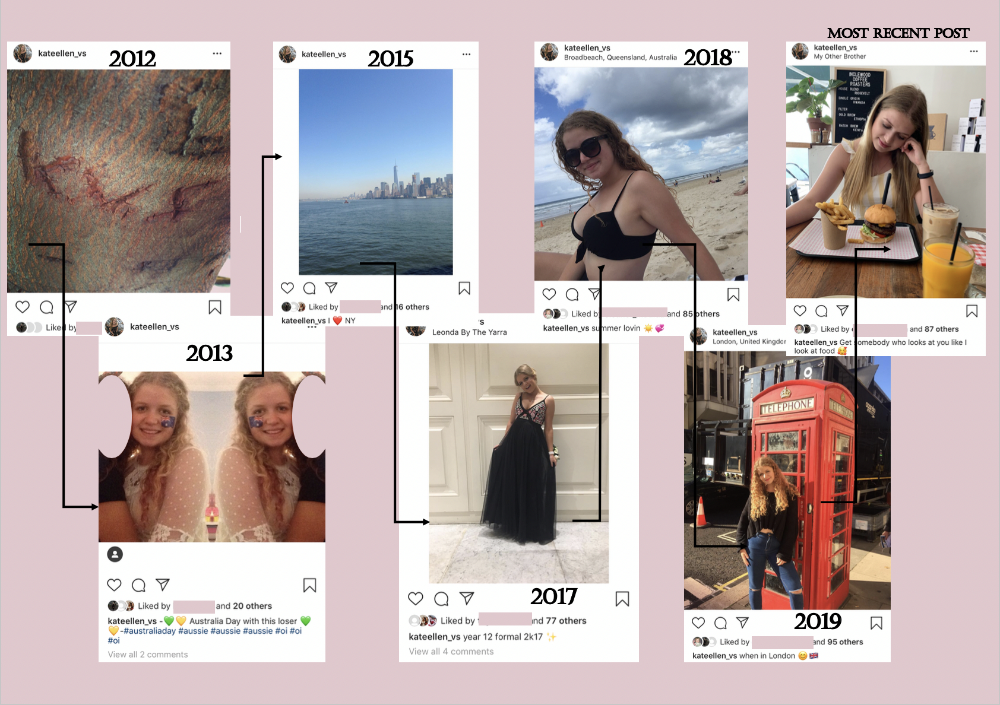Screen dimensions: 1000x705
Task: Open comments on the 2013 Australia Day post
Action: coord(138,585)
